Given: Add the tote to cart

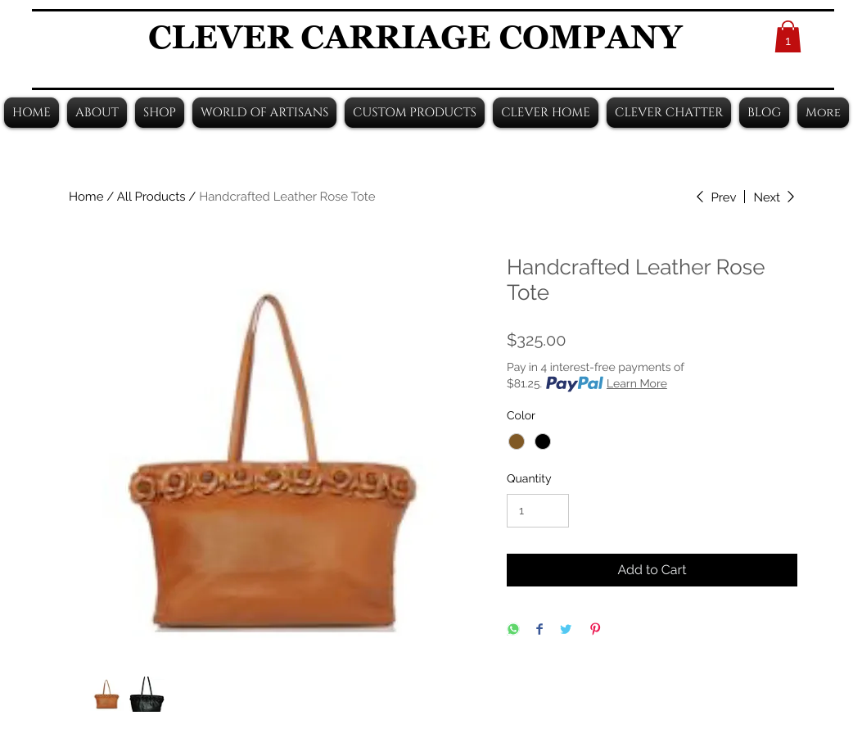Looking at the screenshot, I should click(652, 570).
